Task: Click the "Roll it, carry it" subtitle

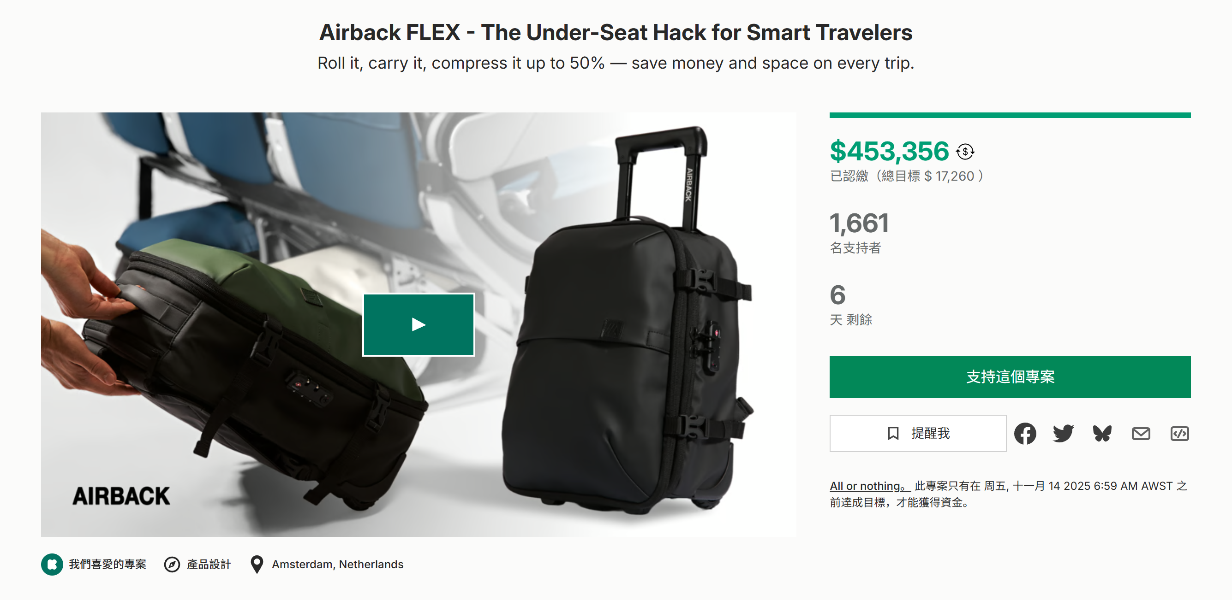Action: (x=616, y=63)
